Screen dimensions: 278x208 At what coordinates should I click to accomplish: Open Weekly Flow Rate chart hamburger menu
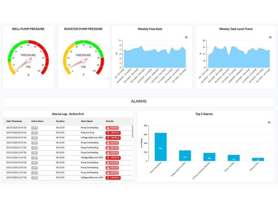point(187,37)
